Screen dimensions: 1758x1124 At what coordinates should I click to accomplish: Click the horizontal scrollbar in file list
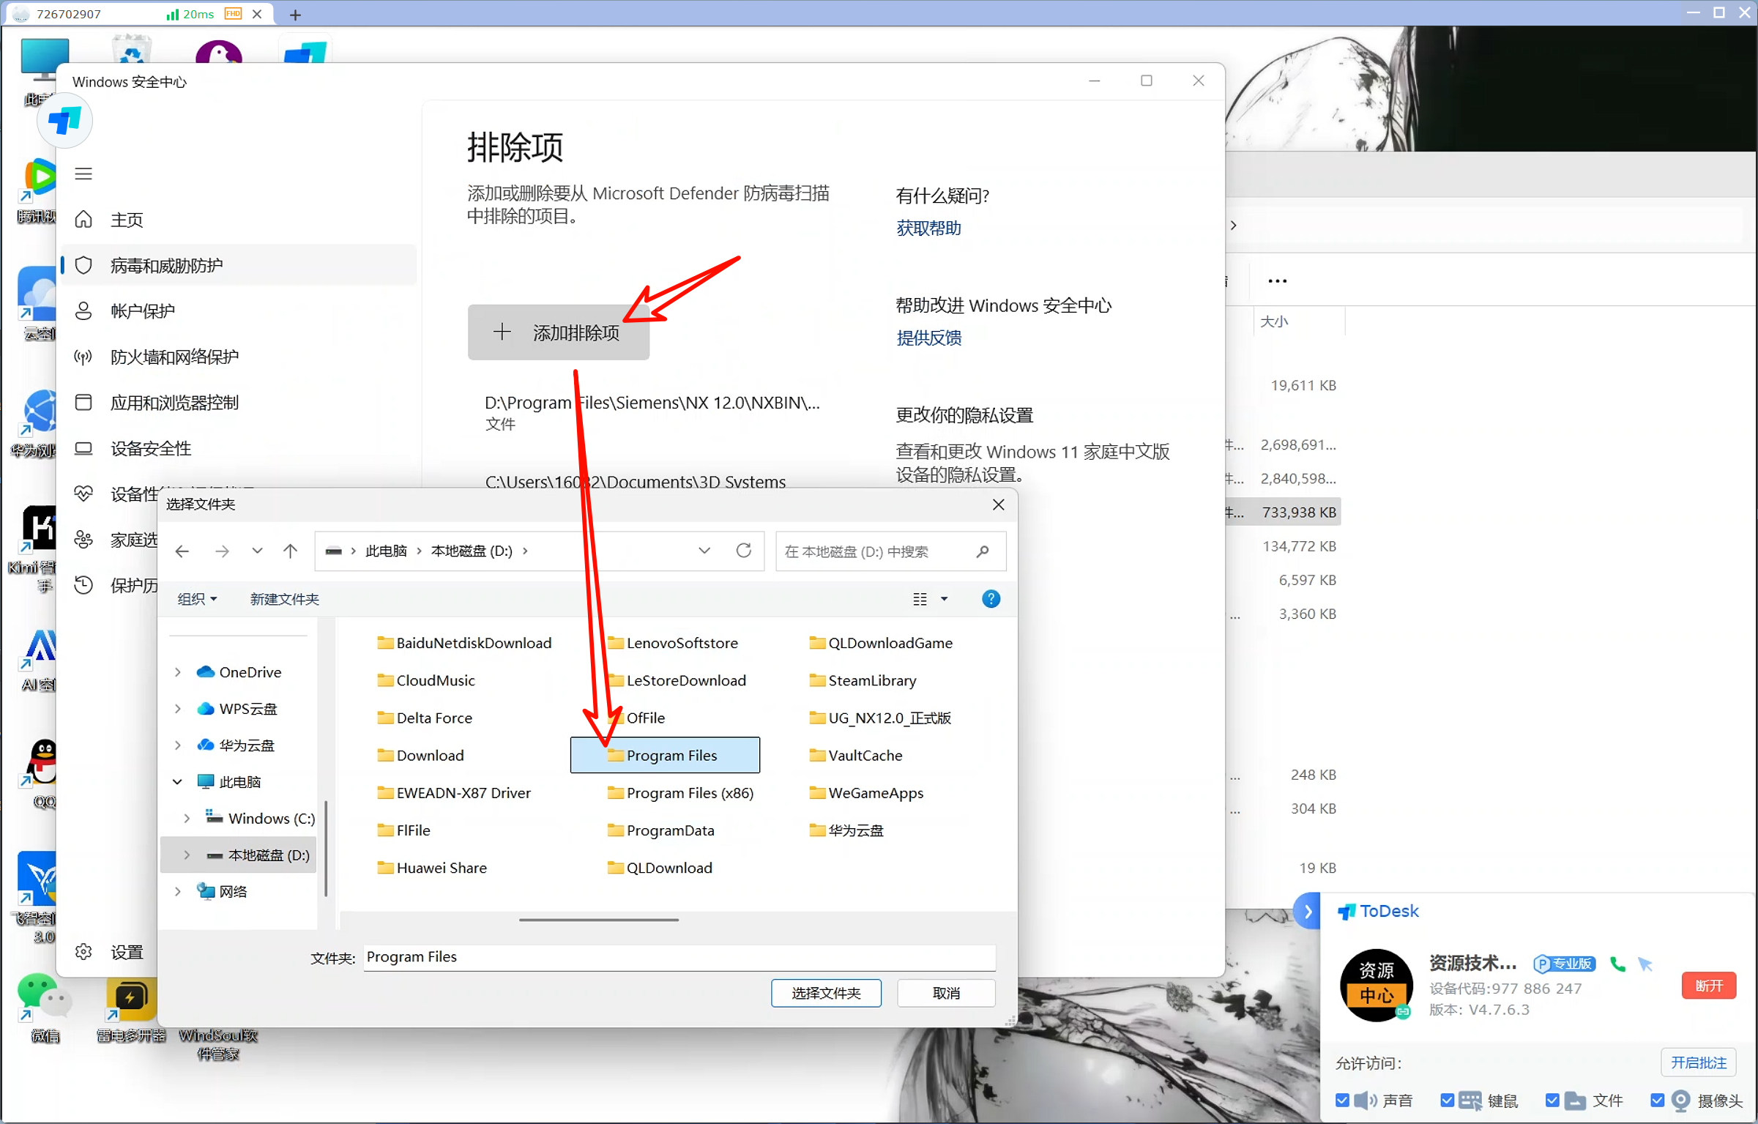[x=599, y=920]
